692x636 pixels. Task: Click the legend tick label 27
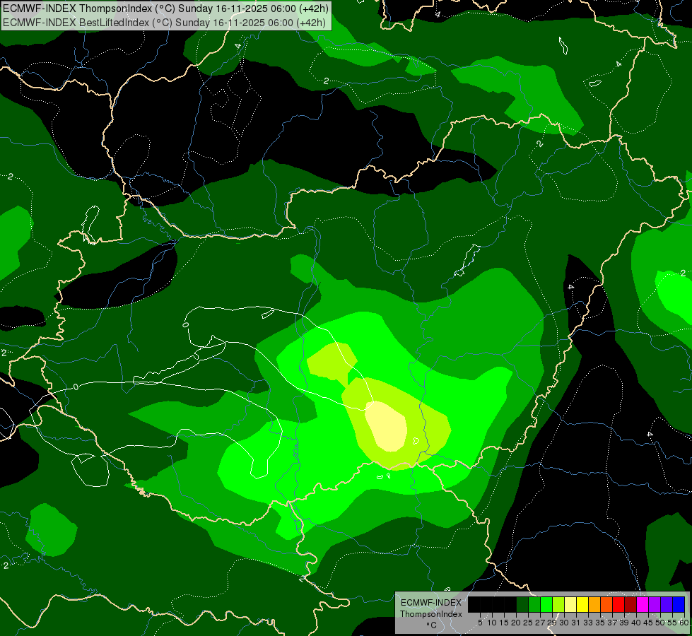click(540, 623)
